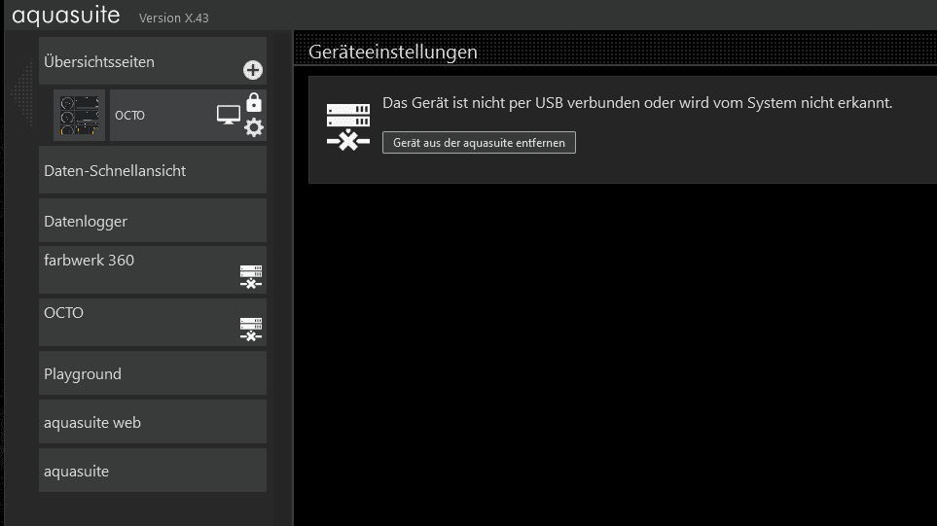Image resolution: width=937 pixels, height=526 pixels.
Task: Open Daten-Schnellansicht section
Action: pos(153,170)
